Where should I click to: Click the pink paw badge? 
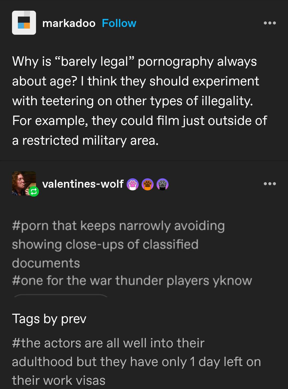(133, 184)
